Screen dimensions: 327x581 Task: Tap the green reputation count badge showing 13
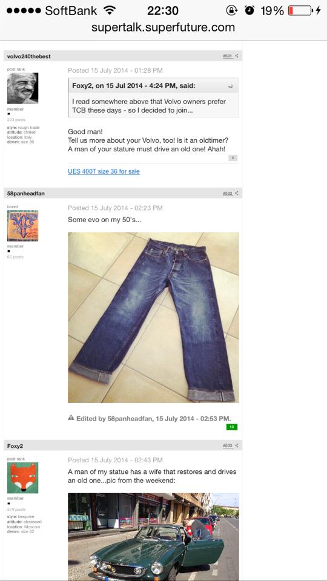pyautogui.click(x=232, y=427)
